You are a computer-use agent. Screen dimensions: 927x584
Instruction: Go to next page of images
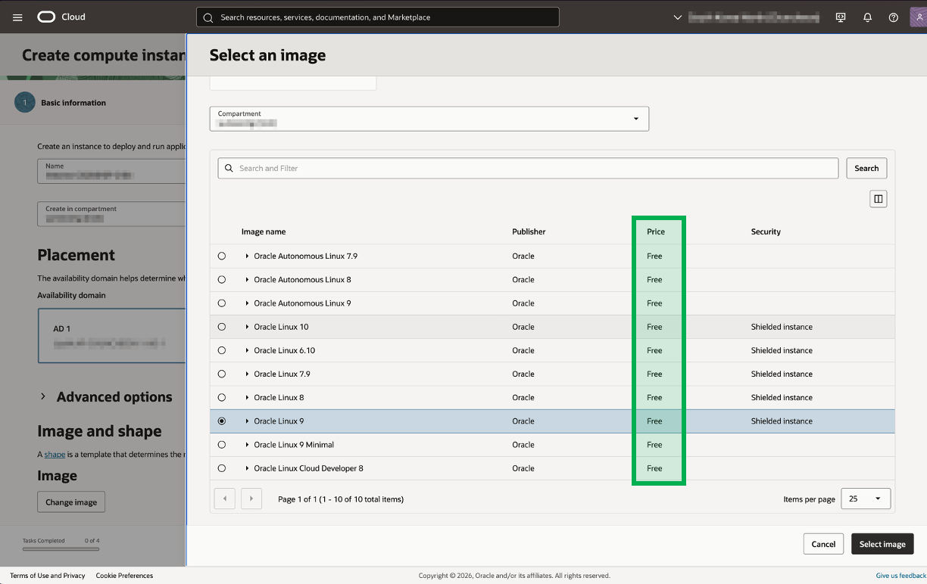(251, 499)
